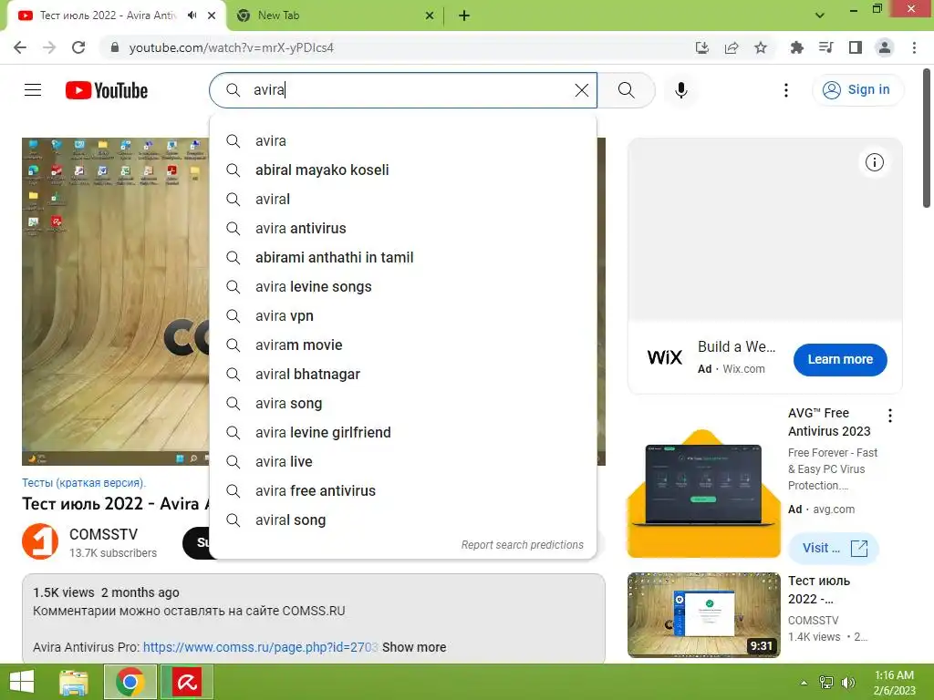Reload the page

click(78, 47)
